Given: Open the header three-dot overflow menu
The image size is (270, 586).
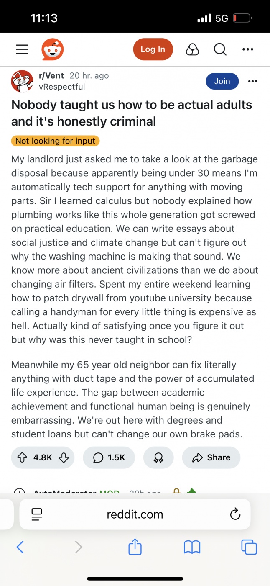Looking at the screenshot, I should pyautogui.click(x=248, y=49).
